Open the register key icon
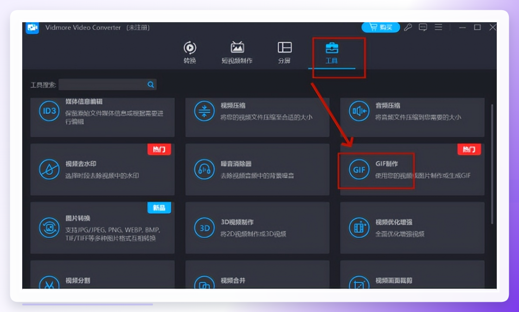The image size is (519, 312). click(x=408, y=27)
